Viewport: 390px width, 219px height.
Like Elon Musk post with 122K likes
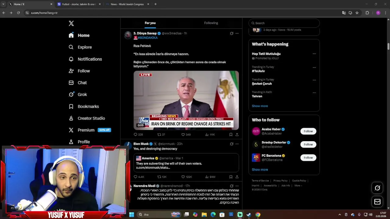[186, 177]
